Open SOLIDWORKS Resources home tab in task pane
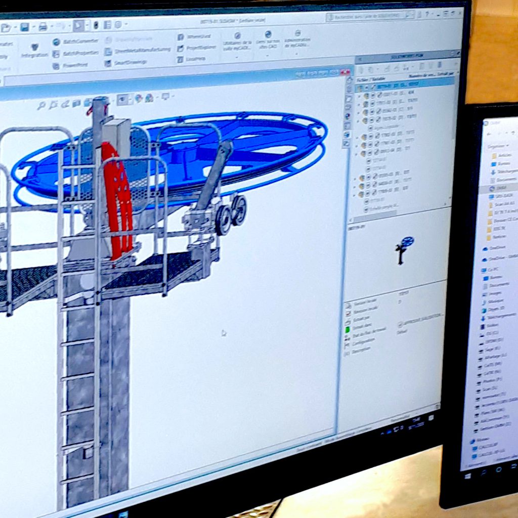The width and height of the screenshot is (518, 518). coord(350,80)
